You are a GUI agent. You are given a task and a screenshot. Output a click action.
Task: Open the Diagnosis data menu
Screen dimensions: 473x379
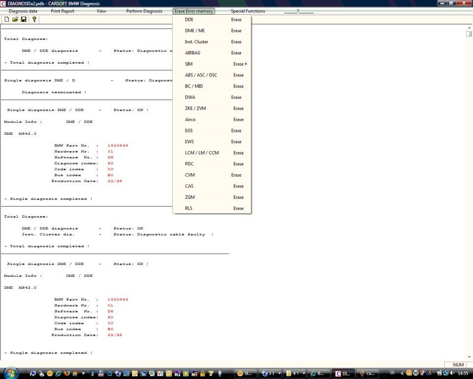pos(23,11)
